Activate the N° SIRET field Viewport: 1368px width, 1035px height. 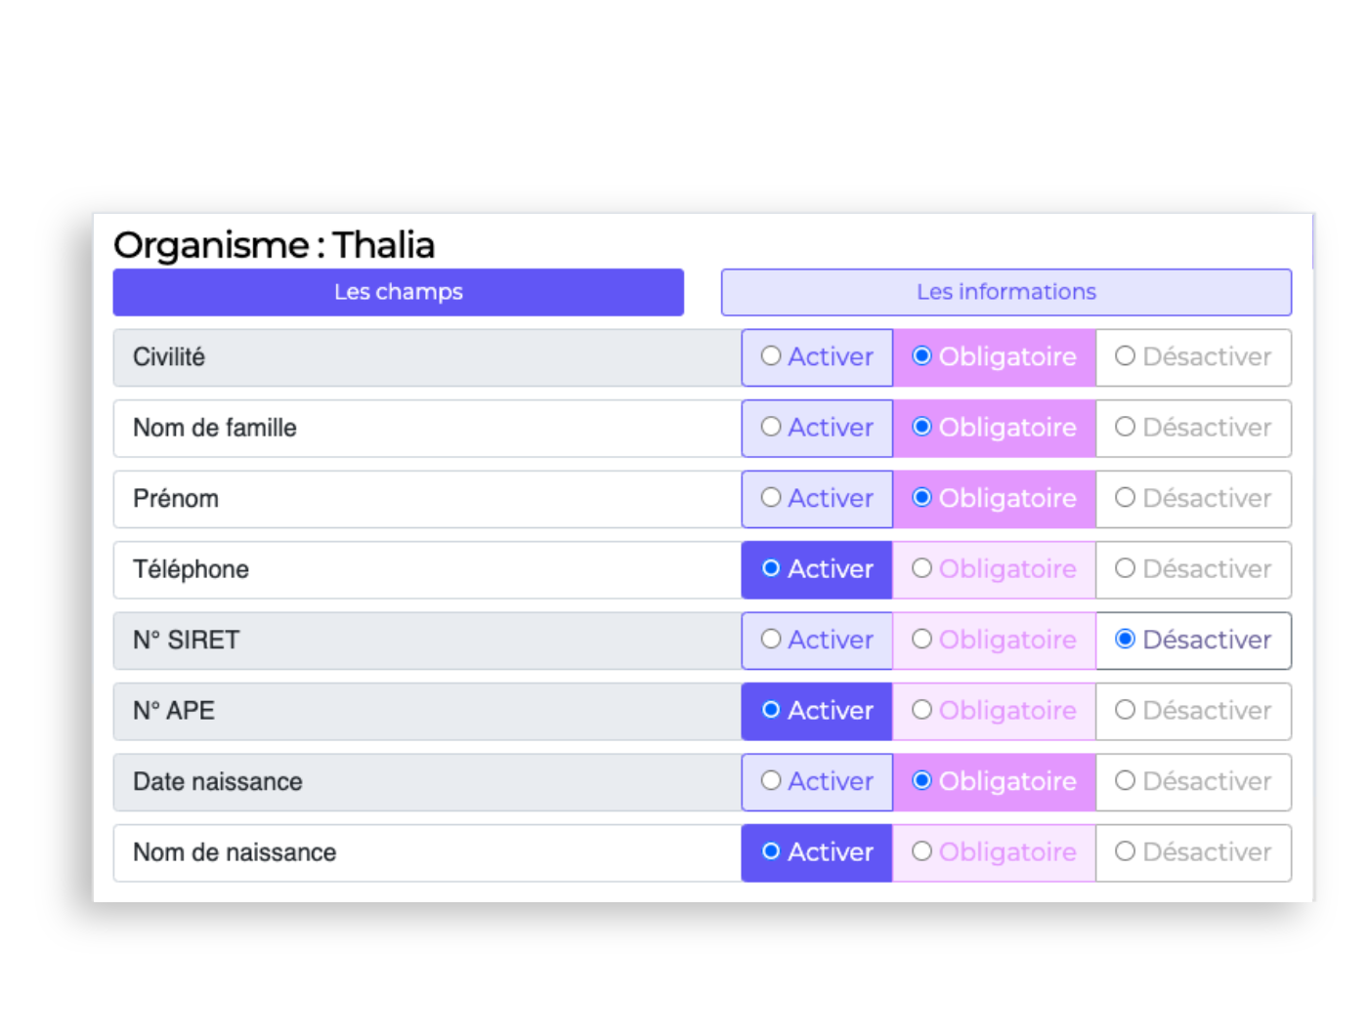pyautogui.click(x=817, y=640)
